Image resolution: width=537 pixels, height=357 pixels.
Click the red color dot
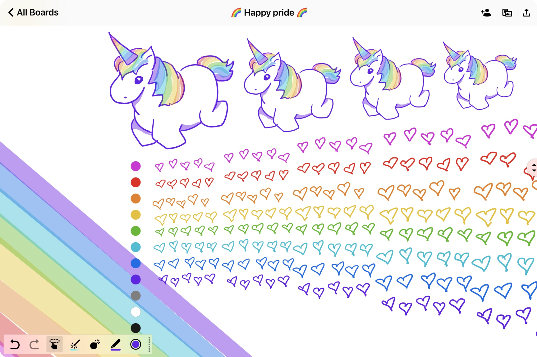pyautogui.click(x=135, y=182)
